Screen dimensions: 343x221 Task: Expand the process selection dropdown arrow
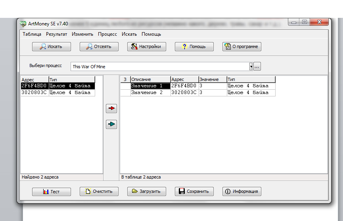251,67
